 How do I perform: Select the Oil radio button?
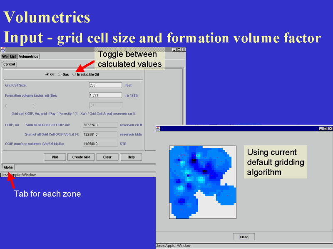point(47,74)
